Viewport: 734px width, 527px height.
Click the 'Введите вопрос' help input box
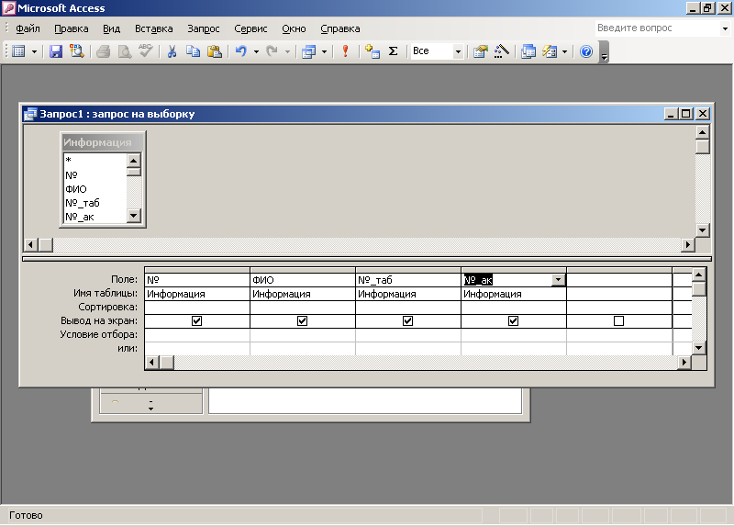coord(657,28)
